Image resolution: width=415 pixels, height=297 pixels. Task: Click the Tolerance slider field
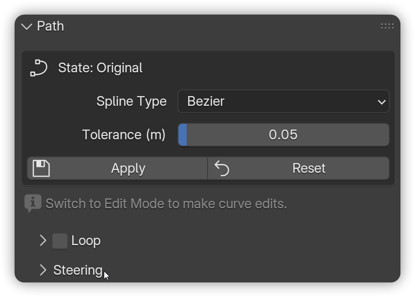click(284, 134)
